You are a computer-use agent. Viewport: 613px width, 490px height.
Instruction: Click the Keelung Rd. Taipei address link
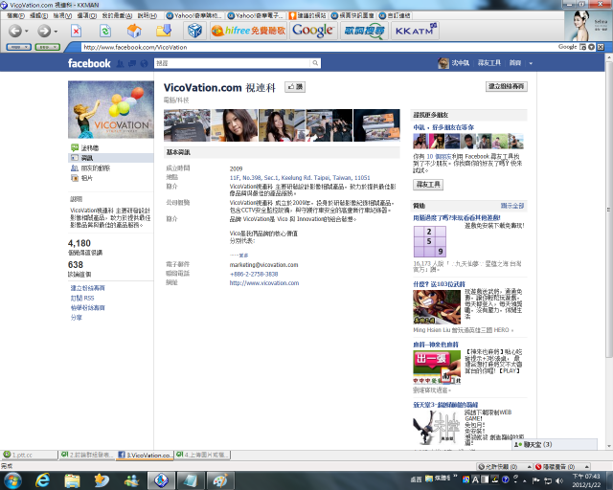[x=300, y=178]
